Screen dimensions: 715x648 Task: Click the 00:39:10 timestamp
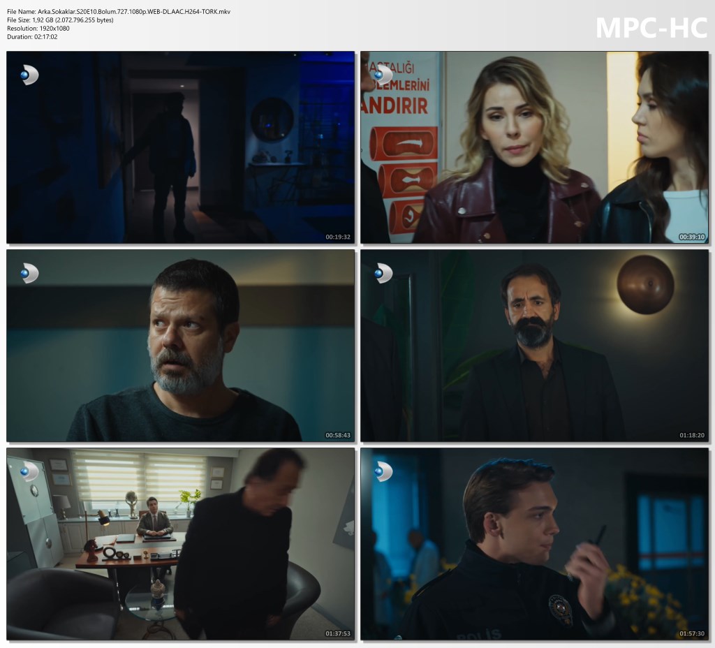692,237
